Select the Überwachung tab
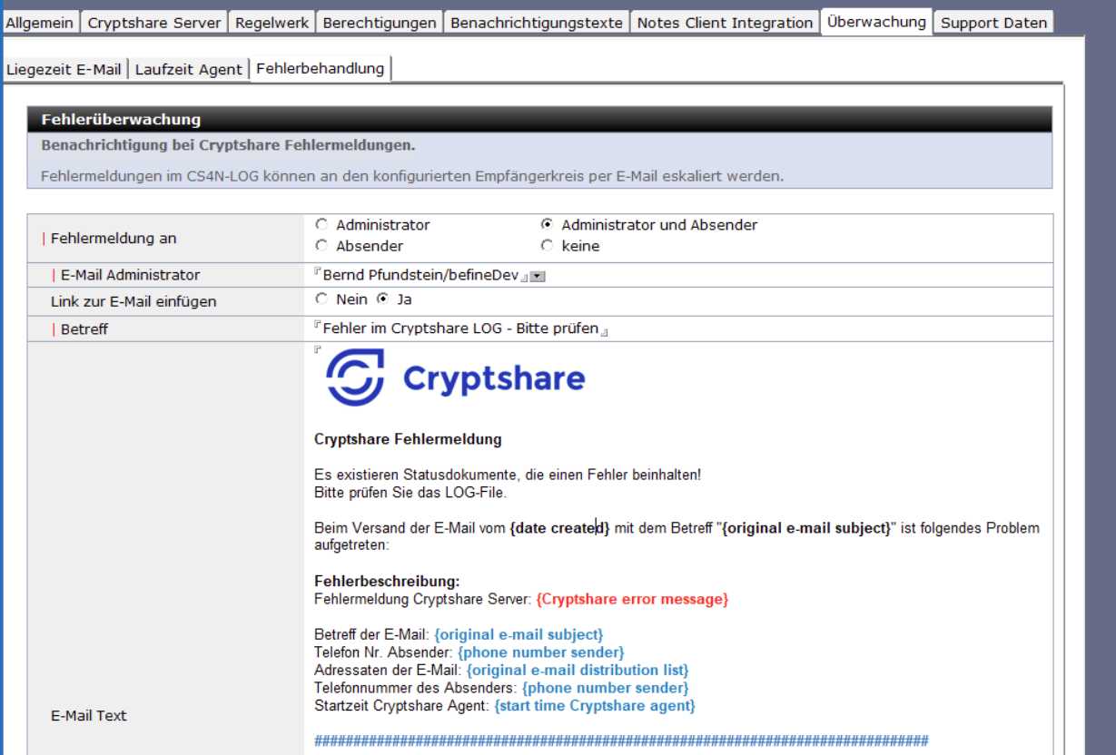Image resolution: width=1116 pixels, height=755 pixels. pyautogui.click(x=876, y=21)
